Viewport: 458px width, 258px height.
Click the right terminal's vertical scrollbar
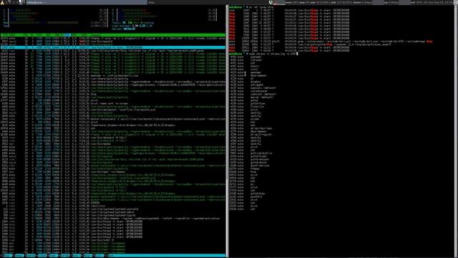click(x=457, y=131)
